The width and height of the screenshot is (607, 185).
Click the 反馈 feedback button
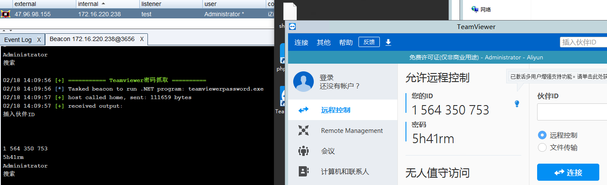coord(369,42)
